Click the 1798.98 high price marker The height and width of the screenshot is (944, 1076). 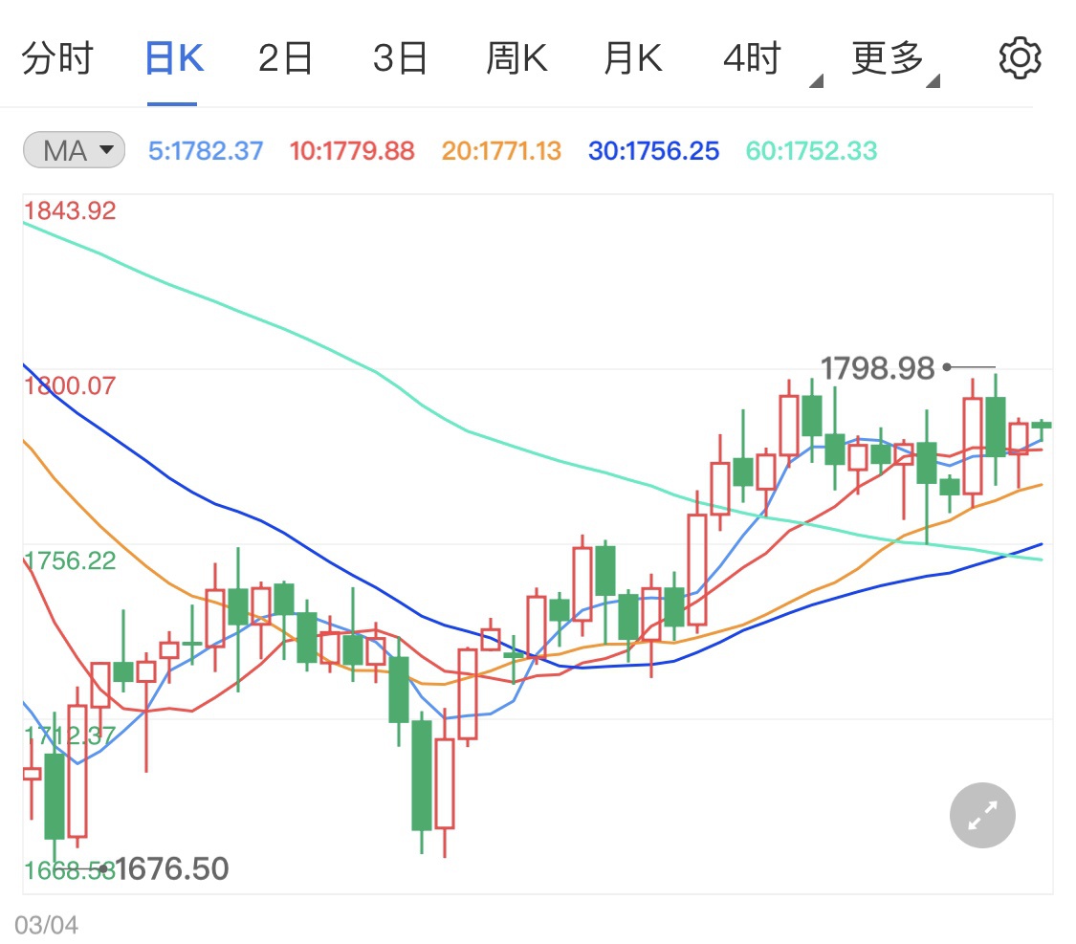click(877, 368)
